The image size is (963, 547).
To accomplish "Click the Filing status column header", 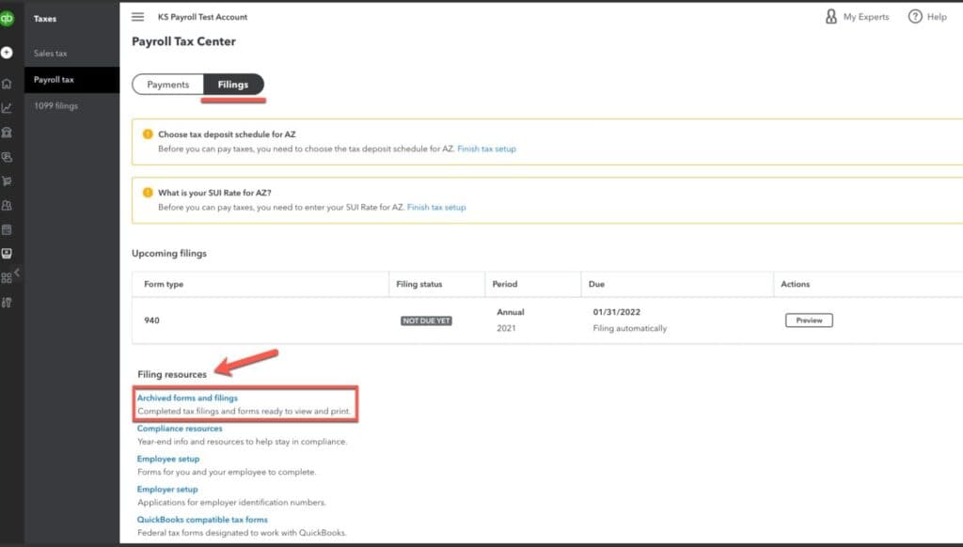I will point(418,284).
